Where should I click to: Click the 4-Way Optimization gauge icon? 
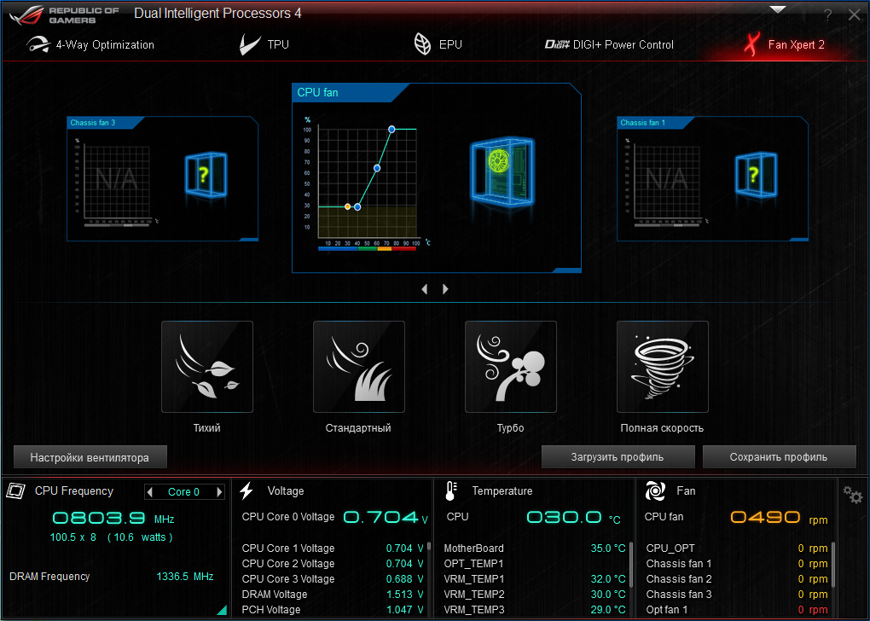pyautogui.click(x=38, y=44)
